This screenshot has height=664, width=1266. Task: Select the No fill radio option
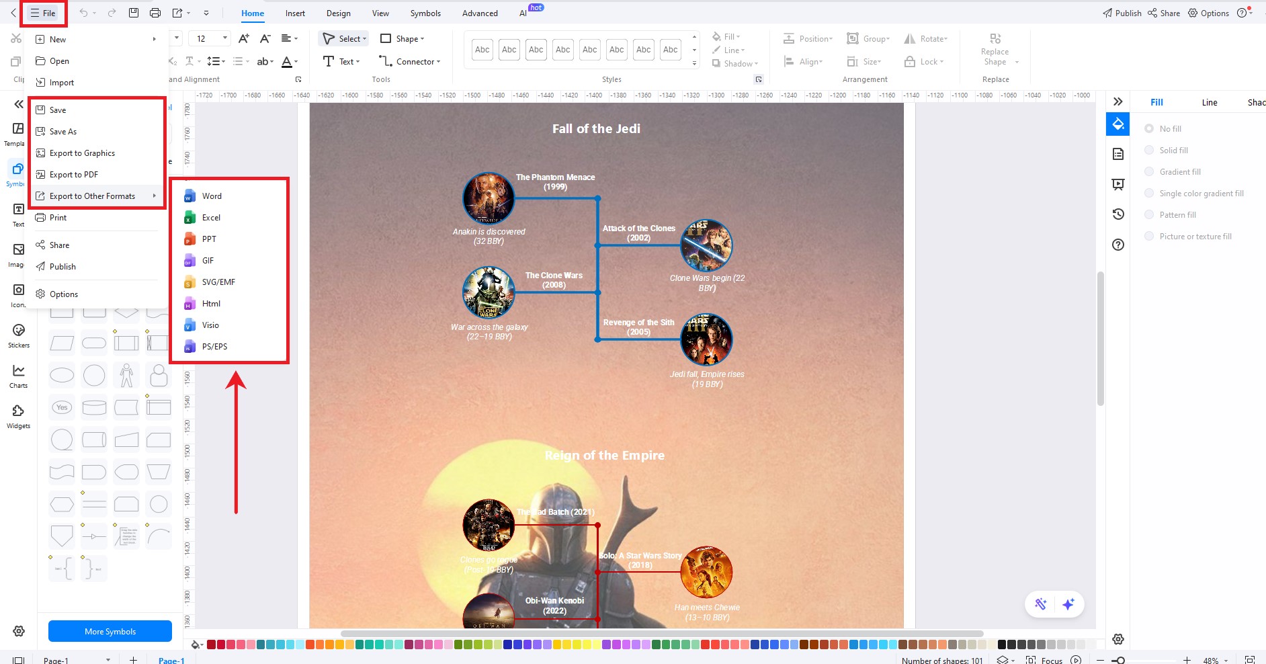[x=1149, y=128]
